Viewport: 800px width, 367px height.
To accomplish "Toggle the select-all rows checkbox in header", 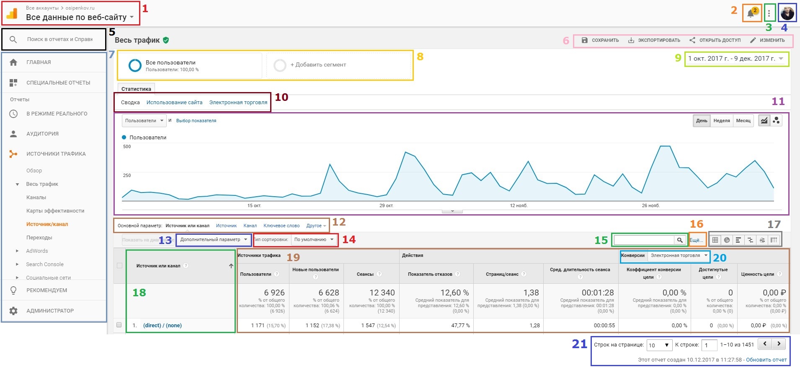I will coord(119,266).
